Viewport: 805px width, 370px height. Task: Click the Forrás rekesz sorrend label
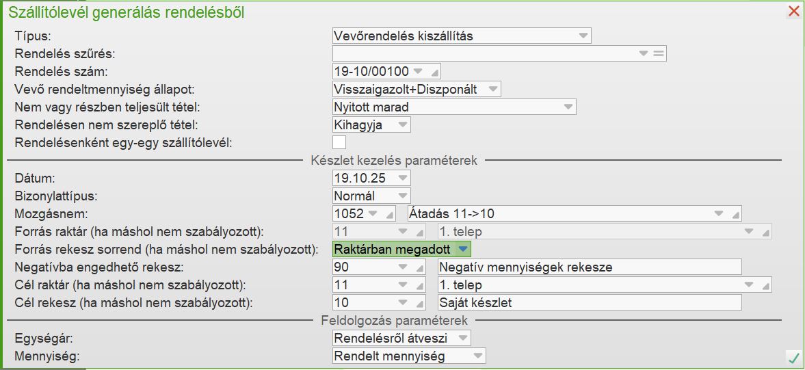(x=166, y=250)
